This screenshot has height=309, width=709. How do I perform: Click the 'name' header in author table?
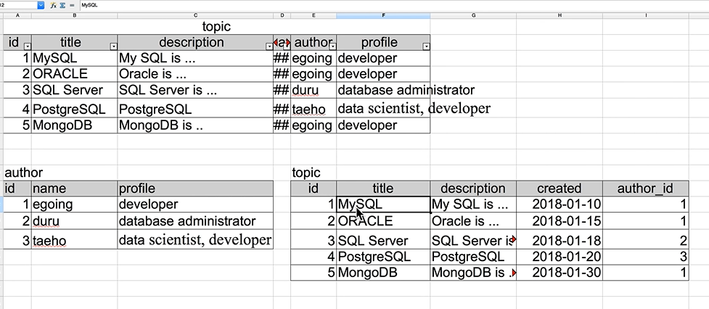pyautogui.click(x=74, y=189)
